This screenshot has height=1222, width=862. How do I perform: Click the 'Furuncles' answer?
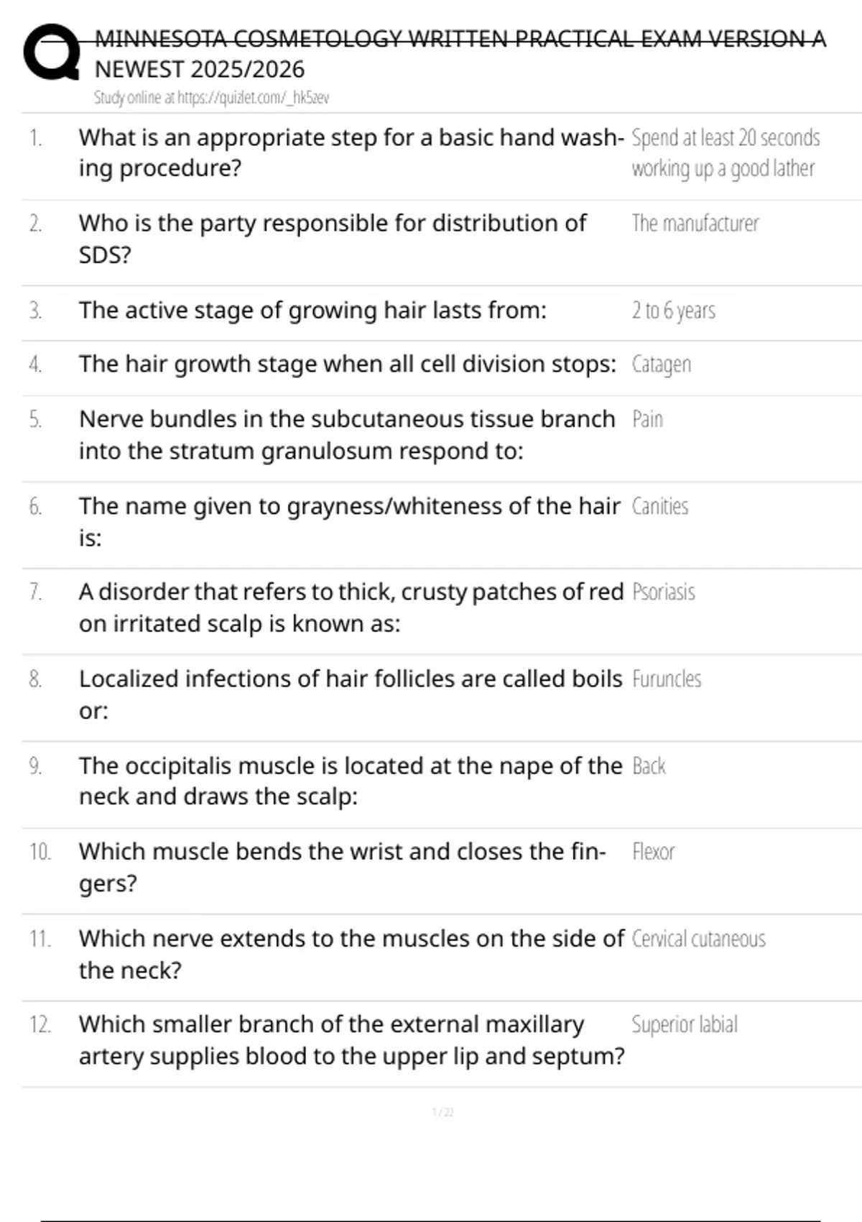click(666, 679)
